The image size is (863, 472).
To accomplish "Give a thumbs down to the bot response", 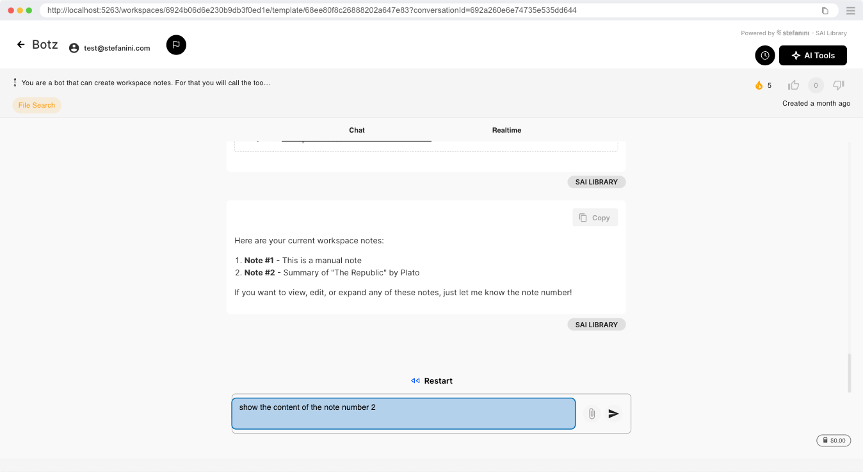I will [839, 85].
